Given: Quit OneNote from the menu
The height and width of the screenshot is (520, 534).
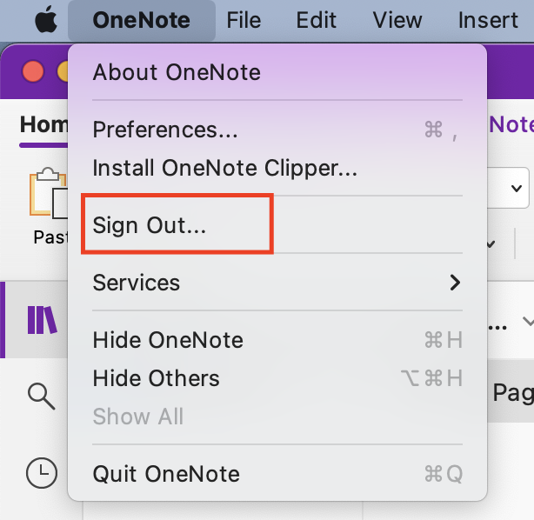Looking at the screenshot, I should 166,474.
